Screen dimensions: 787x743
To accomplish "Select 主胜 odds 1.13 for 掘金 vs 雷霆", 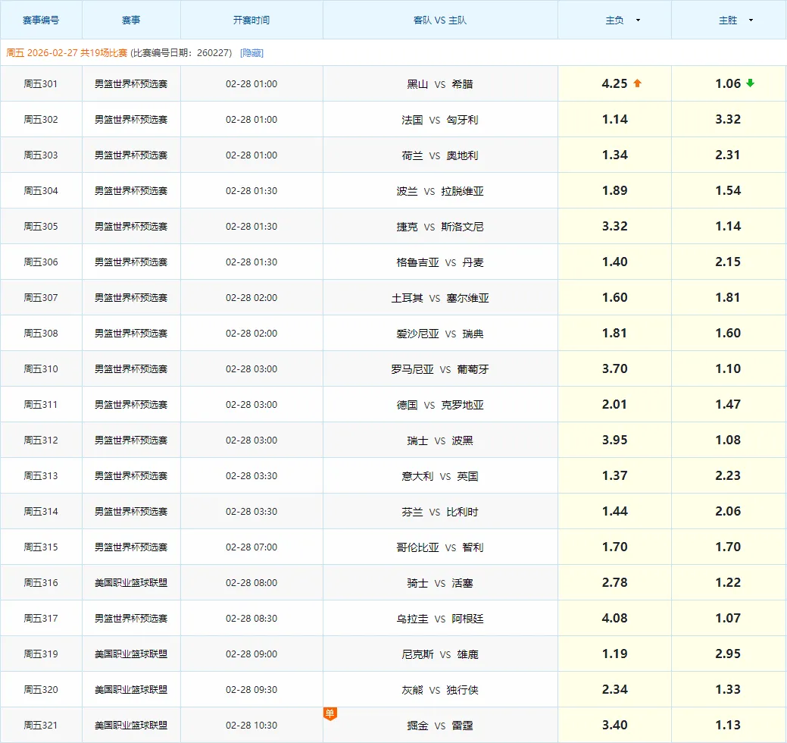I will point(728,725).
